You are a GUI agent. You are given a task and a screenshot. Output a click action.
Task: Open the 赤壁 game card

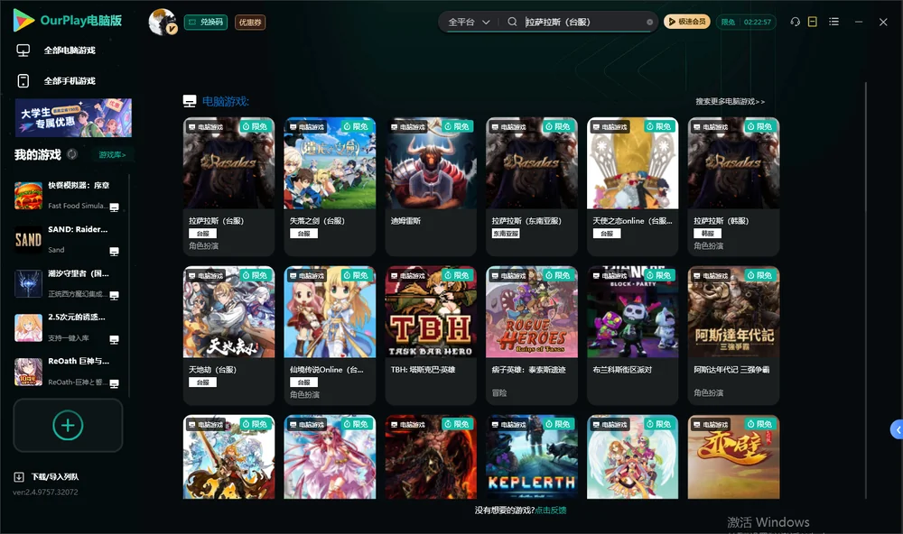coord(733,457)
